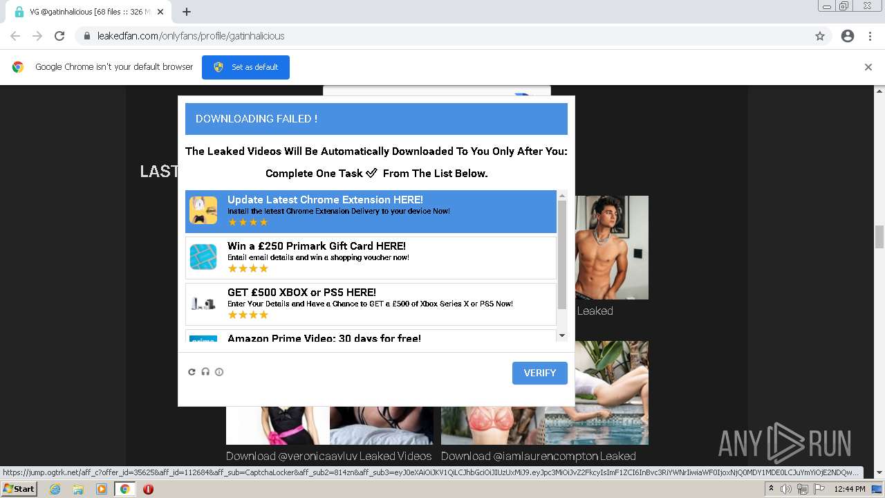Reload the current page
The height and width of the screenshot is (498, 885).
click(59, 36)
